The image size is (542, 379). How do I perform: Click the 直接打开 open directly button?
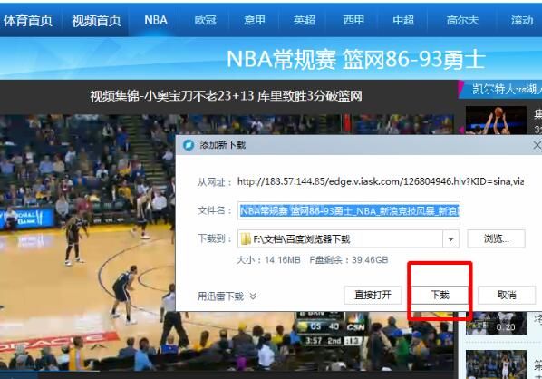373,295
